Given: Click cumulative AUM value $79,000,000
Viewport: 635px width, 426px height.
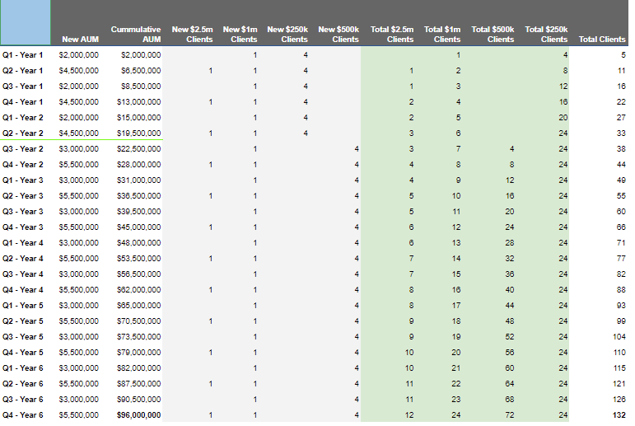Looking at the screenshot, I should (x=138, y=353).
